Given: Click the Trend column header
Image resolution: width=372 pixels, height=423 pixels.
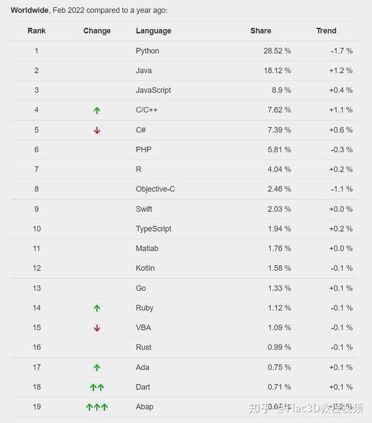Looking at the screenshot, I should pyautogui.click(x=326, y=31).
